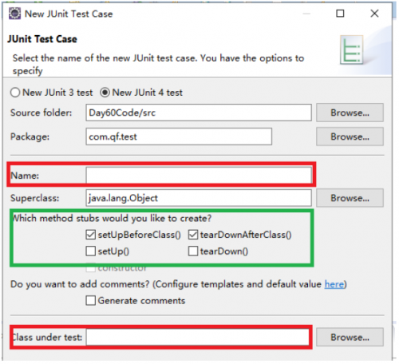Uncheck the tearDownAfterClass() stub checkbox
The image size is (399, 364).
(193, 235)
